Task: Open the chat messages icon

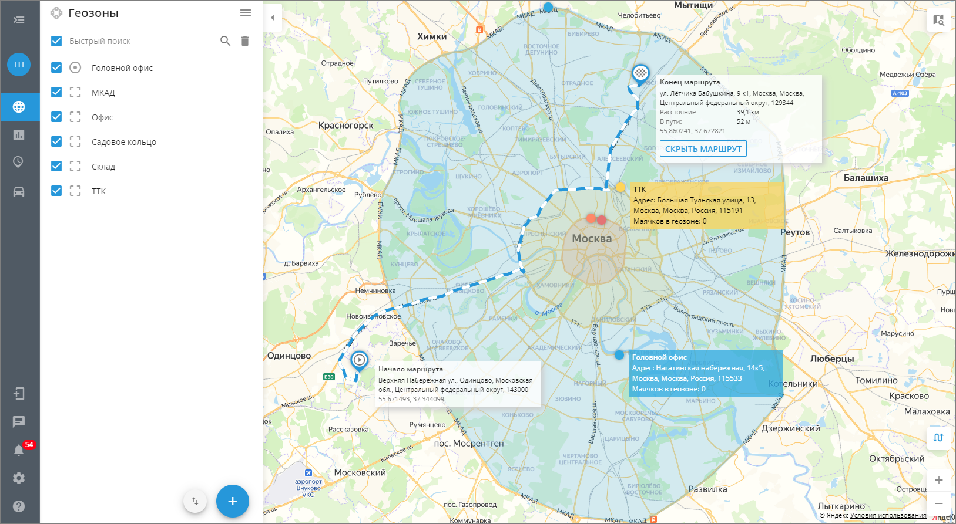Action: click(19, 422)
